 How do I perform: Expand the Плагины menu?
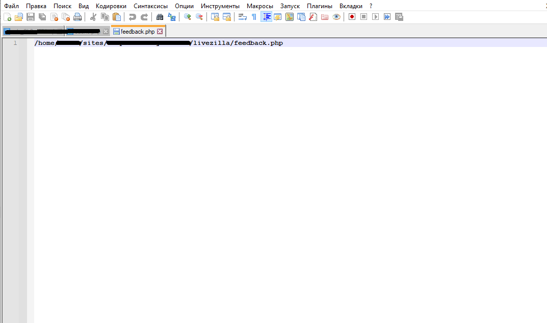319,6
